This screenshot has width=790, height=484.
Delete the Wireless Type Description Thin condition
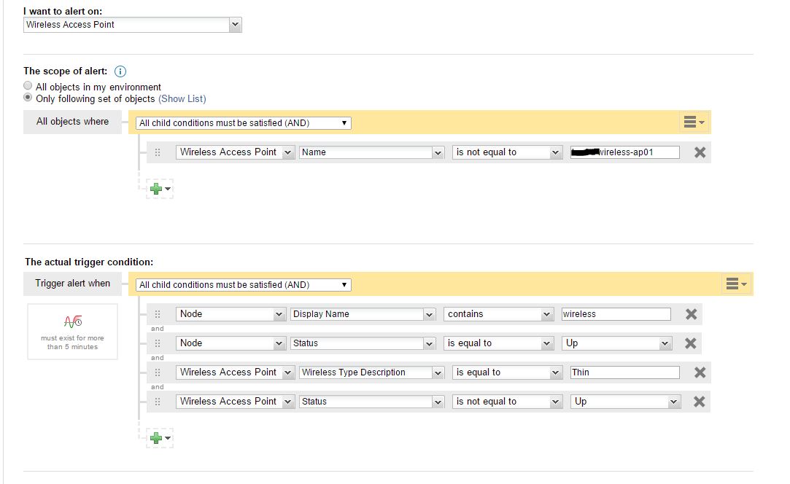coord(700,372)
